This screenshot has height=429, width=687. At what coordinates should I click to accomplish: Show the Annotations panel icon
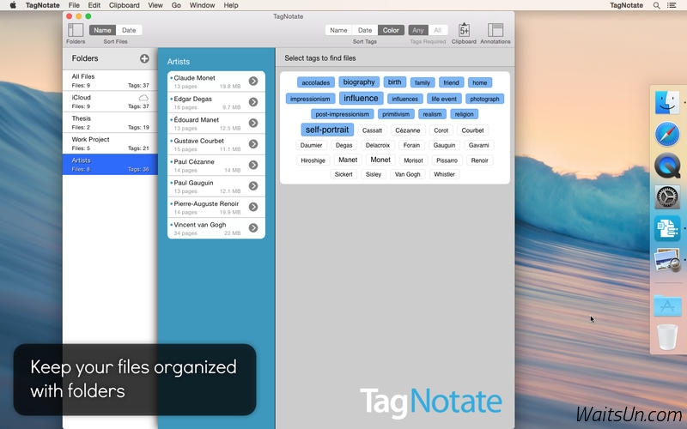[495, 30]
